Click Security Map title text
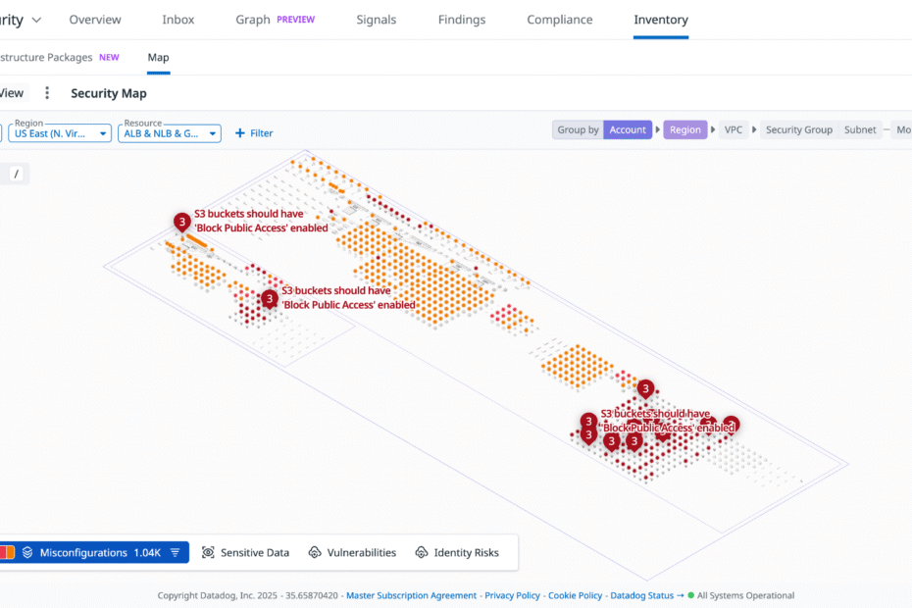Screen dimensions: 912x608 coord(109,94)
